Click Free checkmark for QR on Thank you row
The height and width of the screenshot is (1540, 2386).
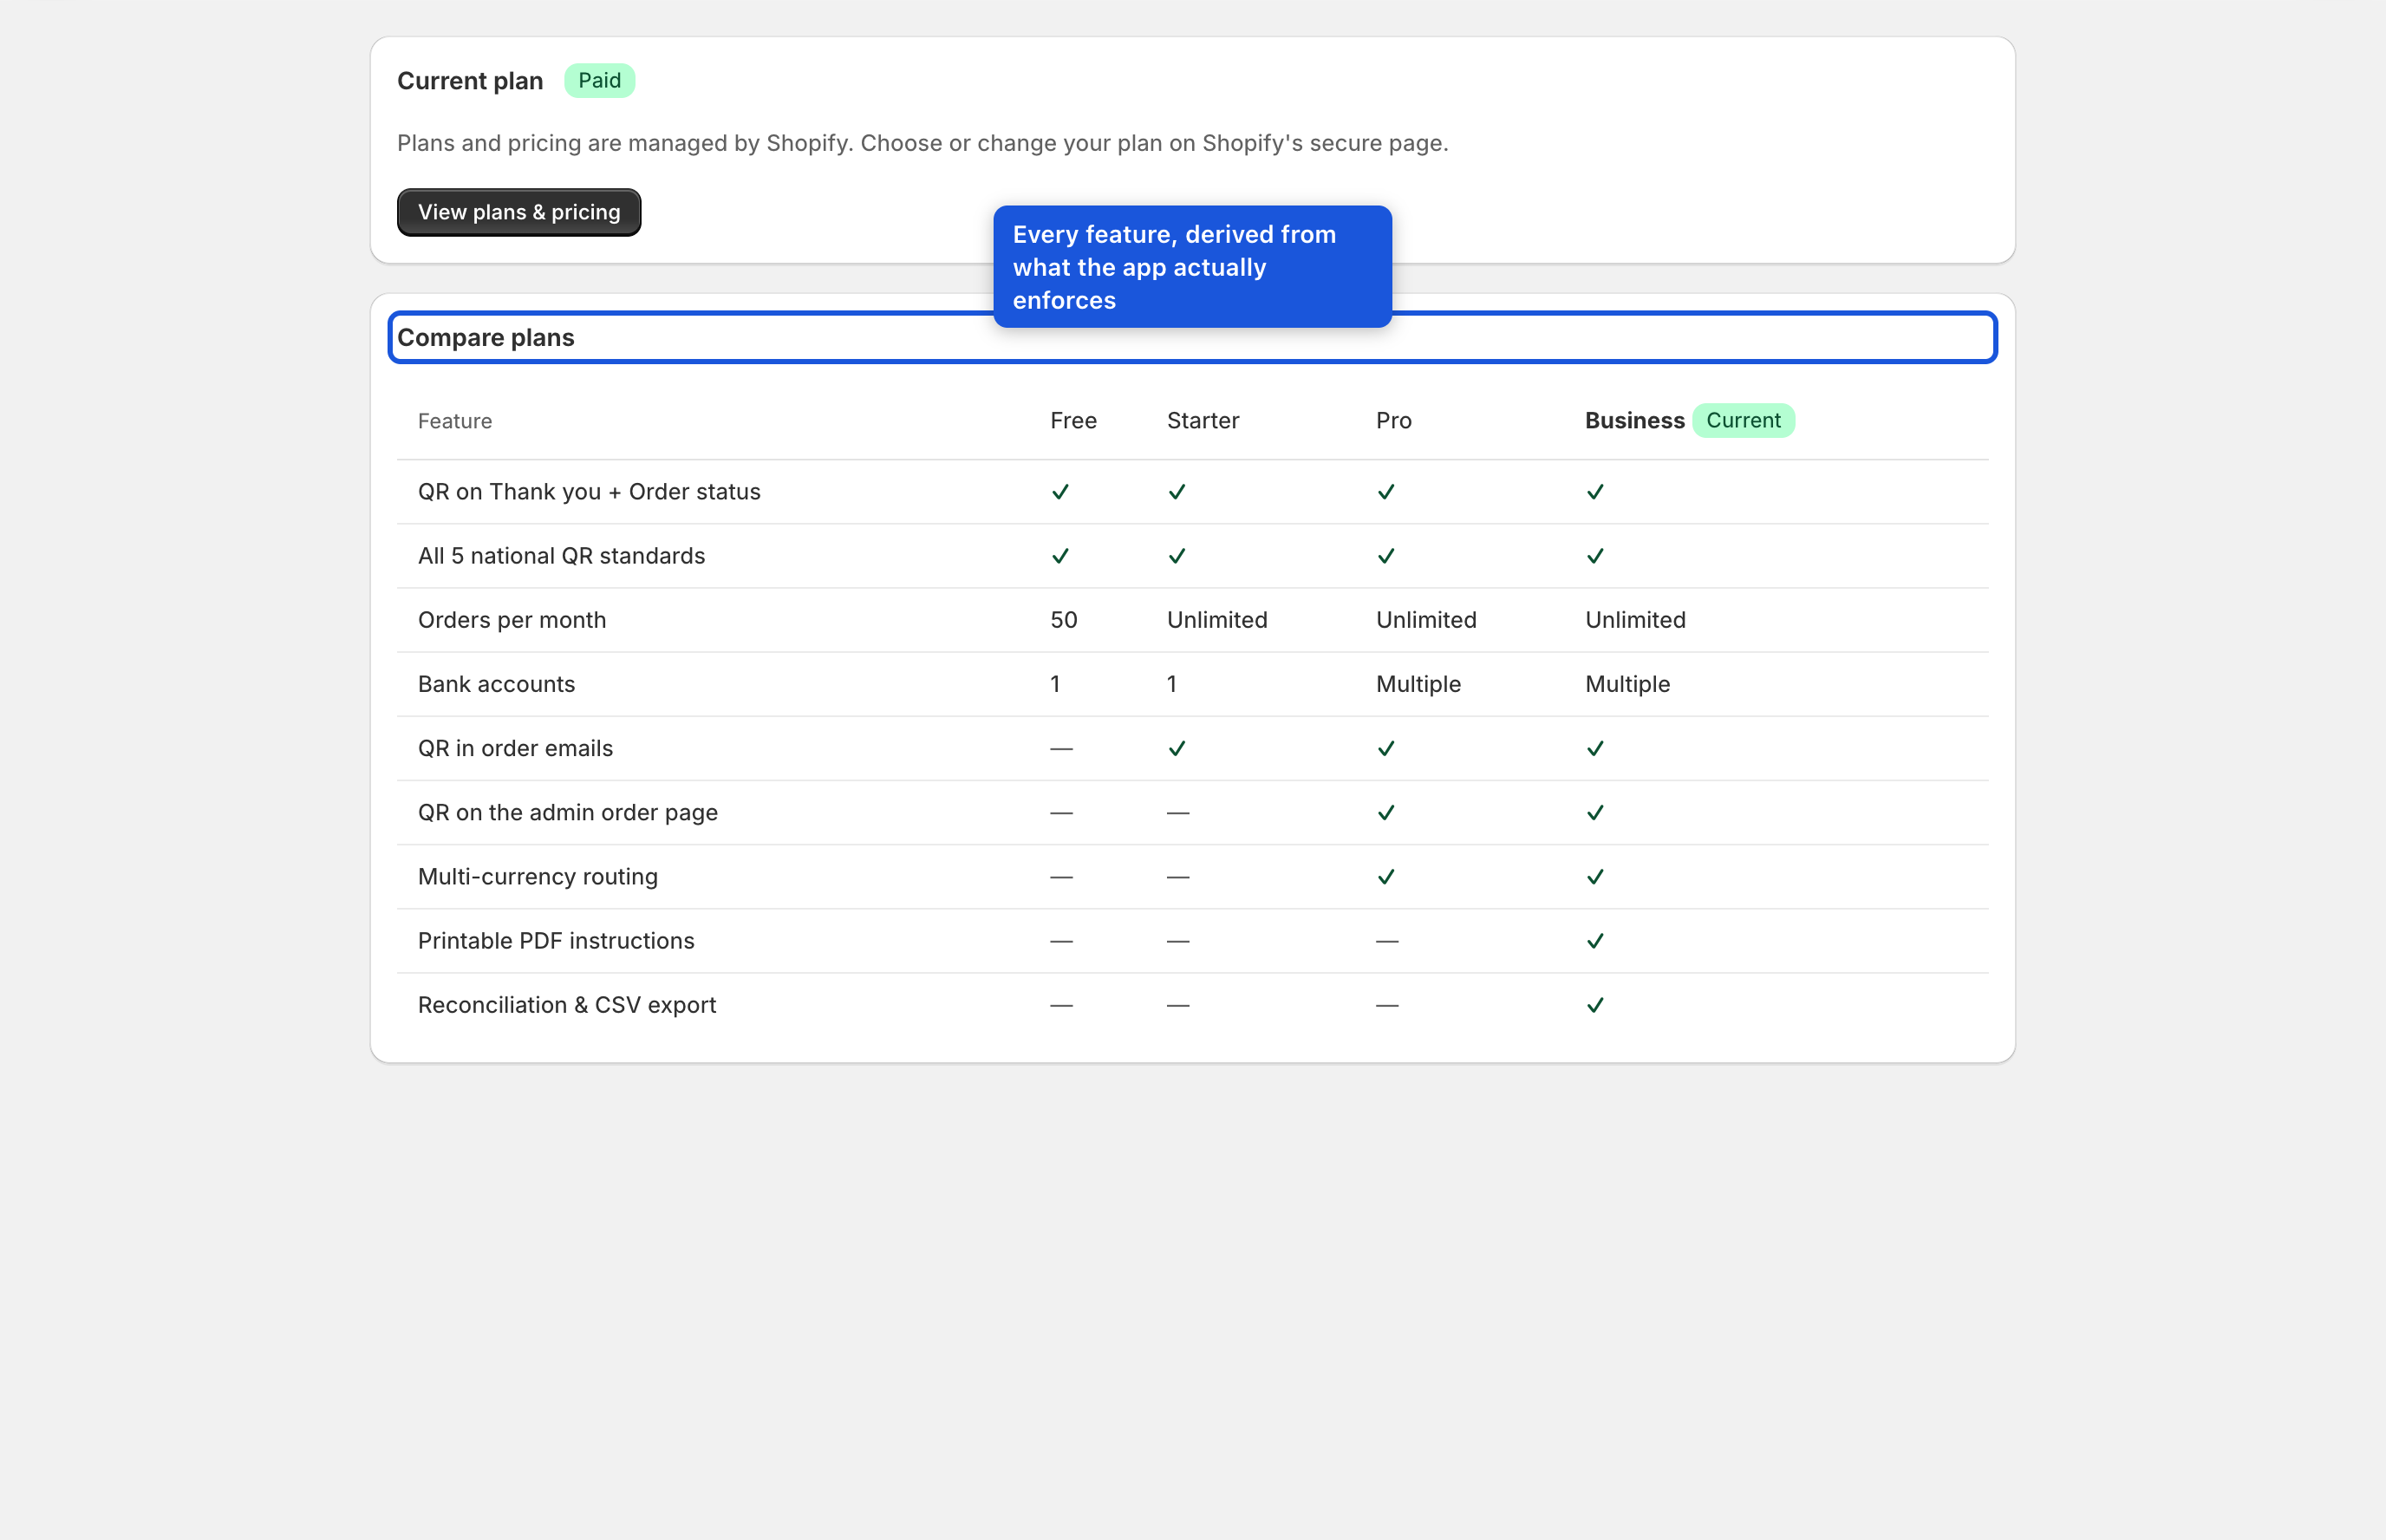1060,492
